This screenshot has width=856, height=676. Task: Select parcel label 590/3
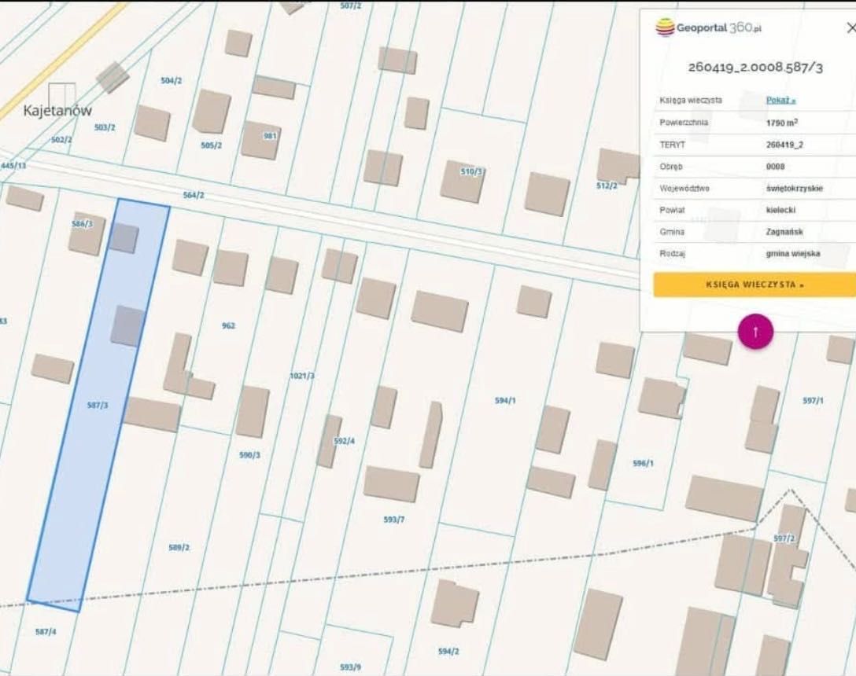coord(249,455)
